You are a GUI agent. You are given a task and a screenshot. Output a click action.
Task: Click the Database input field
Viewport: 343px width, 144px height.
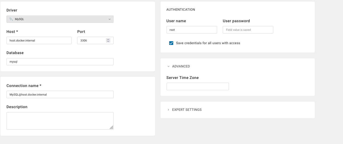click(x=60, y=62)
